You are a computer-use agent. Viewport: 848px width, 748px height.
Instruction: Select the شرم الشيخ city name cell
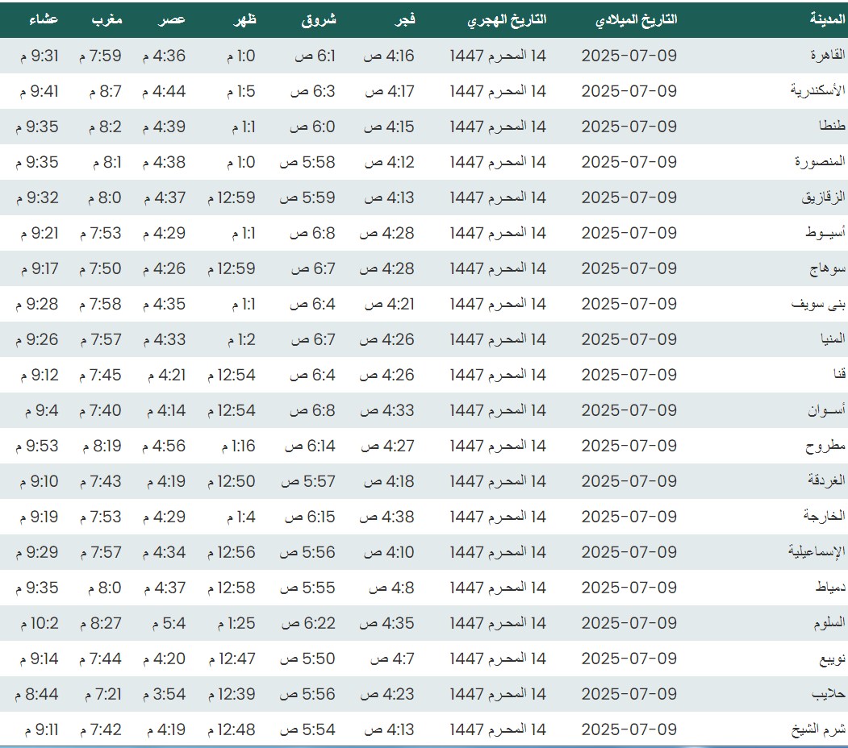(818, 729)
